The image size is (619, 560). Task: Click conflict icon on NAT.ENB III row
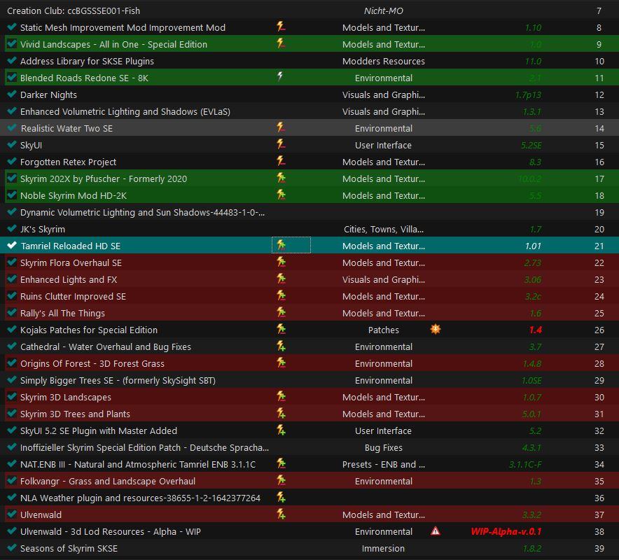[281, 463]
